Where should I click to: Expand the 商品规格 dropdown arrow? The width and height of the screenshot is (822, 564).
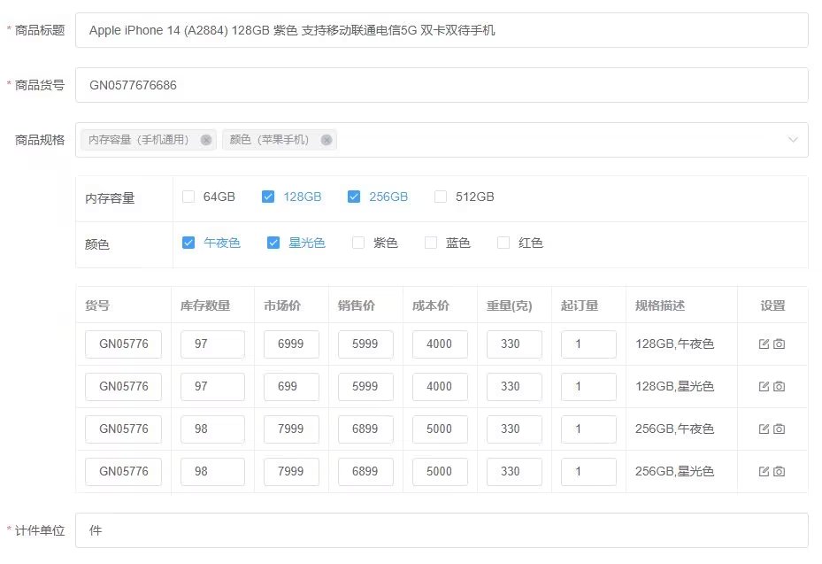[x=793, y=140]
